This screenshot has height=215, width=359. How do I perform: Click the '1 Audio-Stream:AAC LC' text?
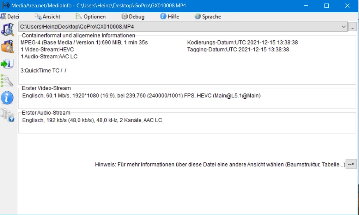click(x=49, y=57)
